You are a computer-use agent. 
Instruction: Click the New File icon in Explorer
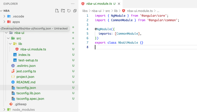point(57,11)
